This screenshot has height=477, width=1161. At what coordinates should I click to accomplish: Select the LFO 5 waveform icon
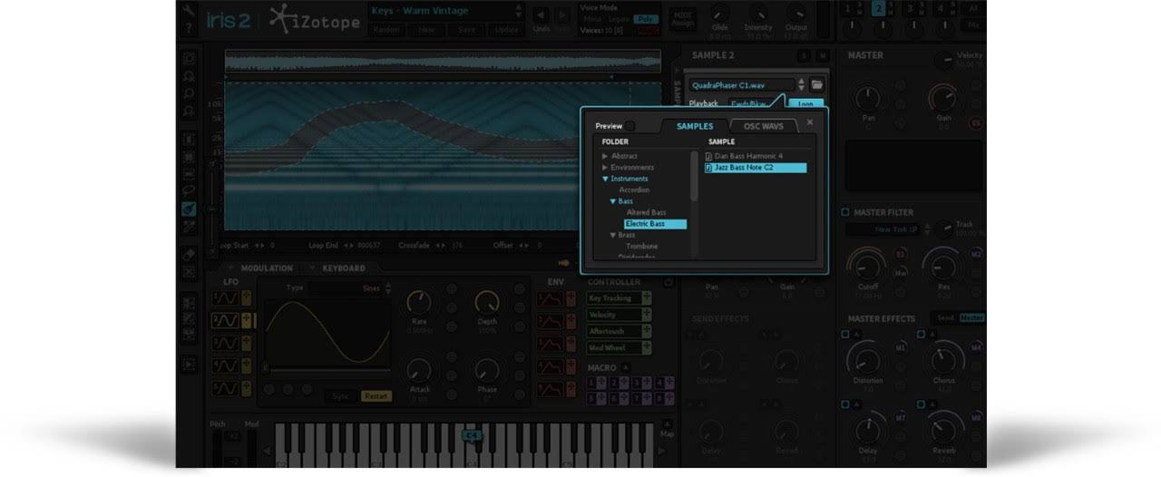pos(225,388)
